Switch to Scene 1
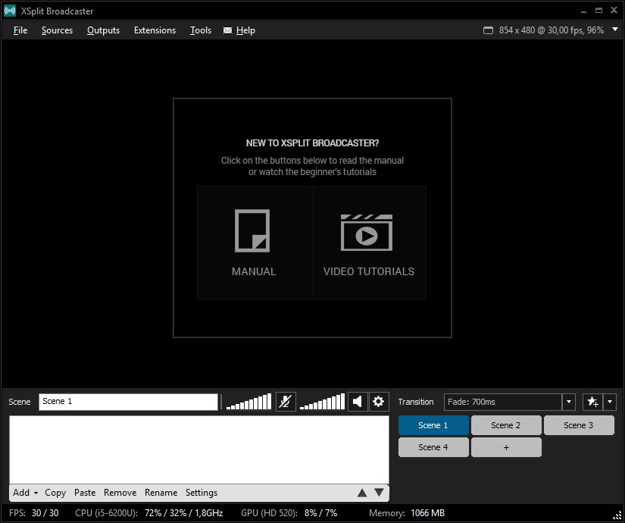 (433, 425)
